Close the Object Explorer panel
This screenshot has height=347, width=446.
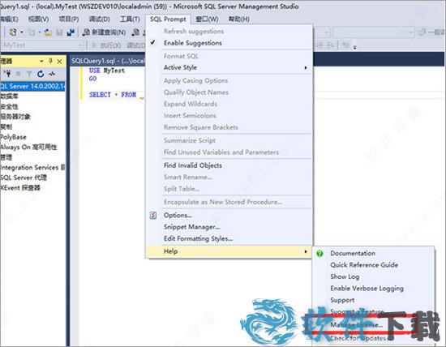click(x=59, y=61)
